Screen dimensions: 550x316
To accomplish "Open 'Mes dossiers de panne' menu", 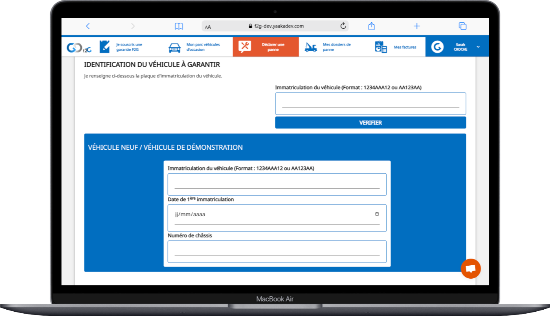I will click(x=336, y=47).
